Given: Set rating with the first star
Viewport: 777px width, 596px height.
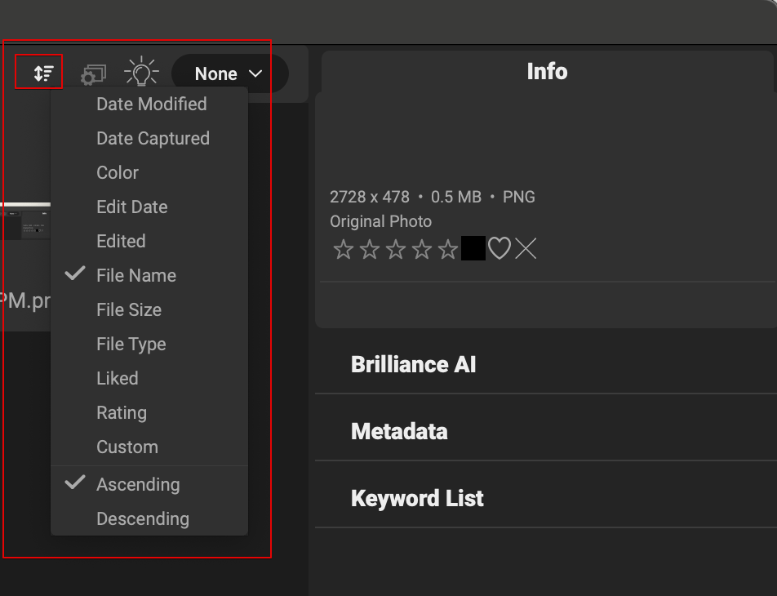Looking at the screenshot, I should pyautogui.click(x=343, y=249).
